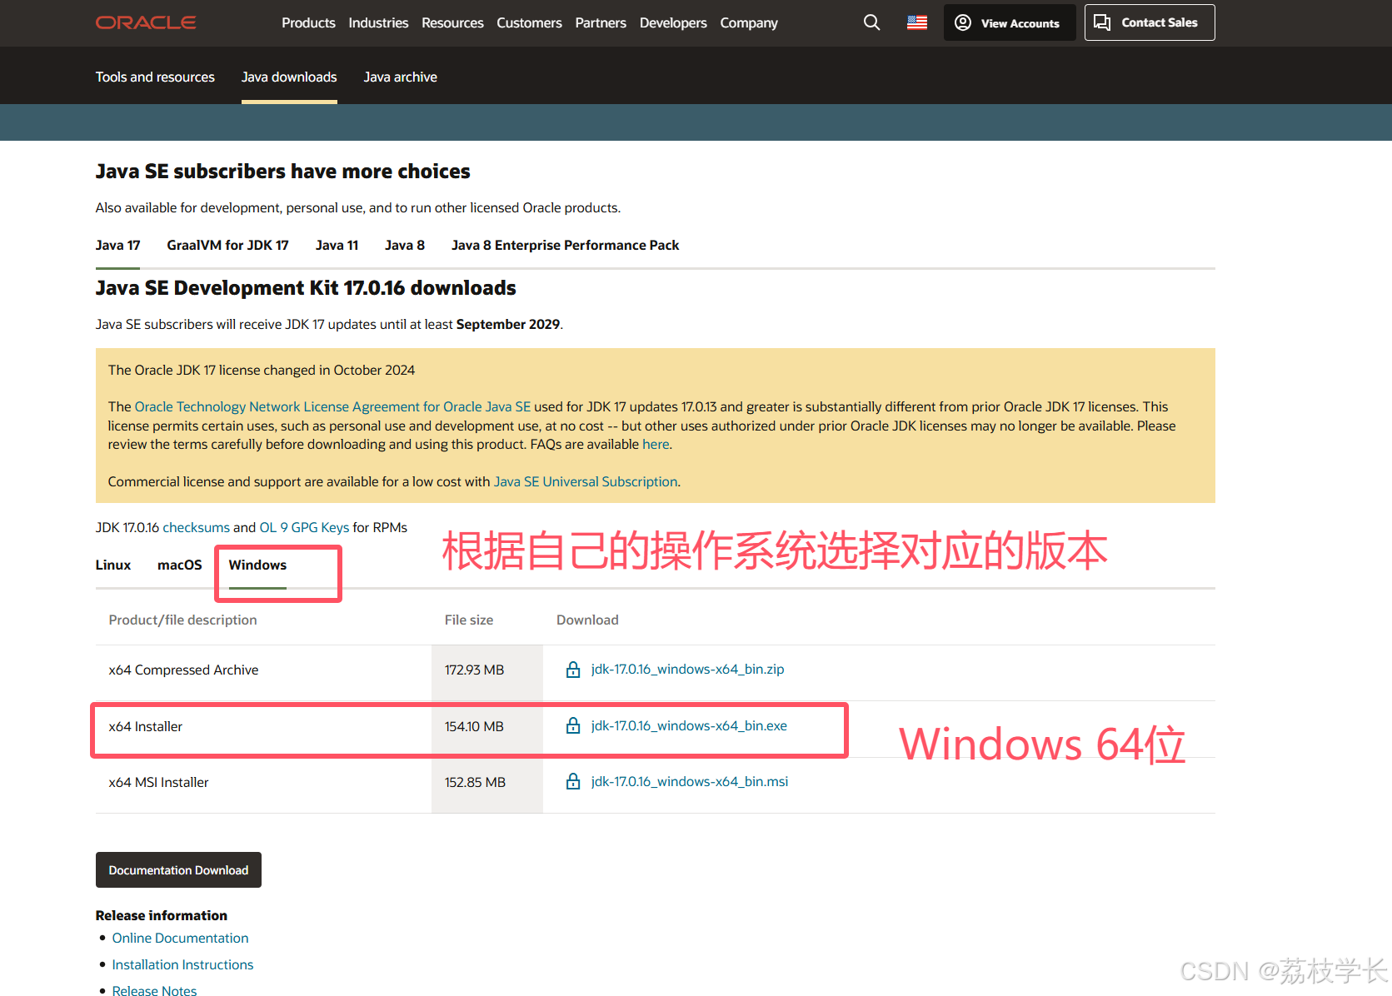Open the Oracle Technology Network License Agreement link
This screenshot has width=1392, height=996.
pyautogui.click(x=332, y=406)
